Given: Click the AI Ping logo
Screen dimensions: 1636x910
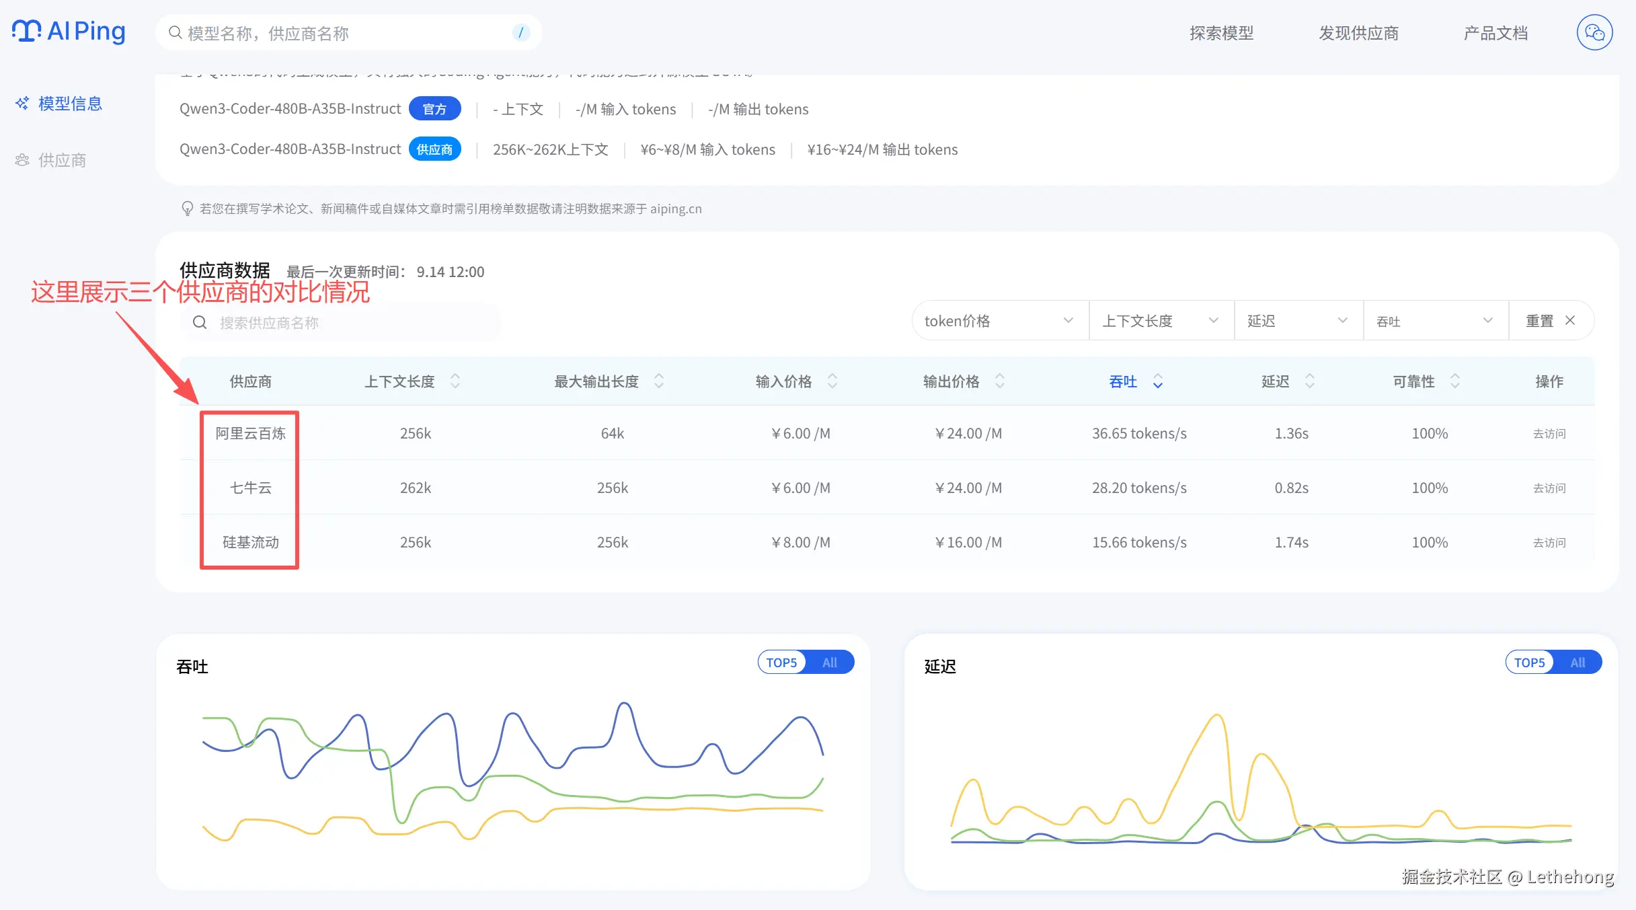Looking at the screenshot, I should point(69,32).
